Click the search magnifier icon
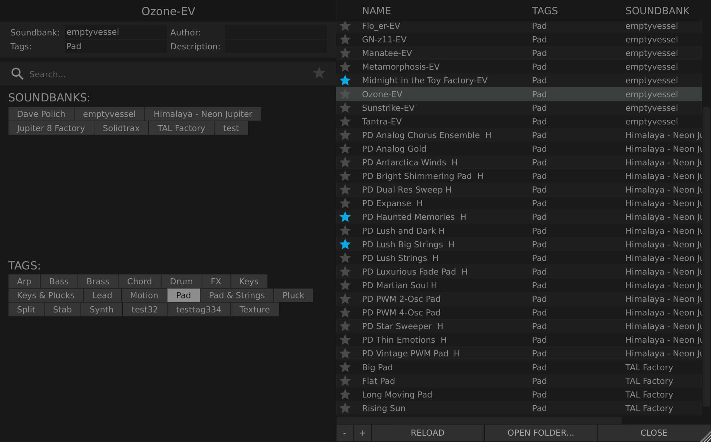The height and width of the screenshot is (442, 711). 17,74
